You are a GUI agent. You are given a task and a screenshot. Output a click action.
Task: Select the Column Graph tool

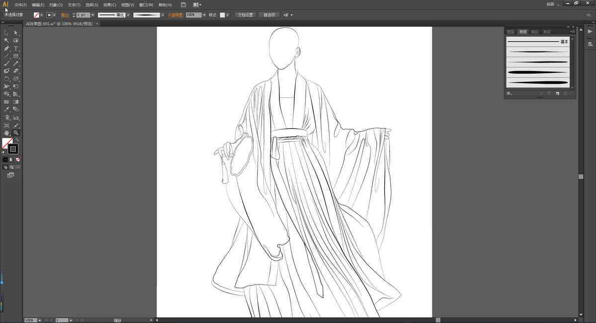(x=16, y=118)
